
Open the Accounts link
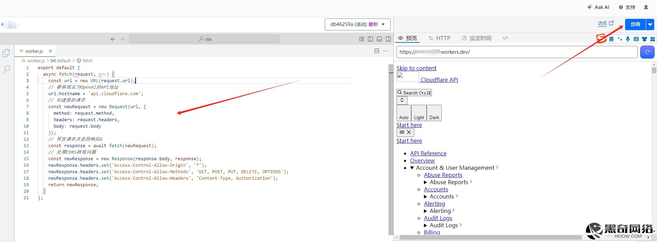[436, 189]
